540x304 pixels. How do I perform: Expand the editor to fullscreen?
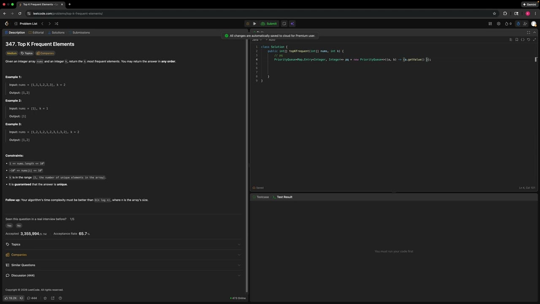pos(535,40)
